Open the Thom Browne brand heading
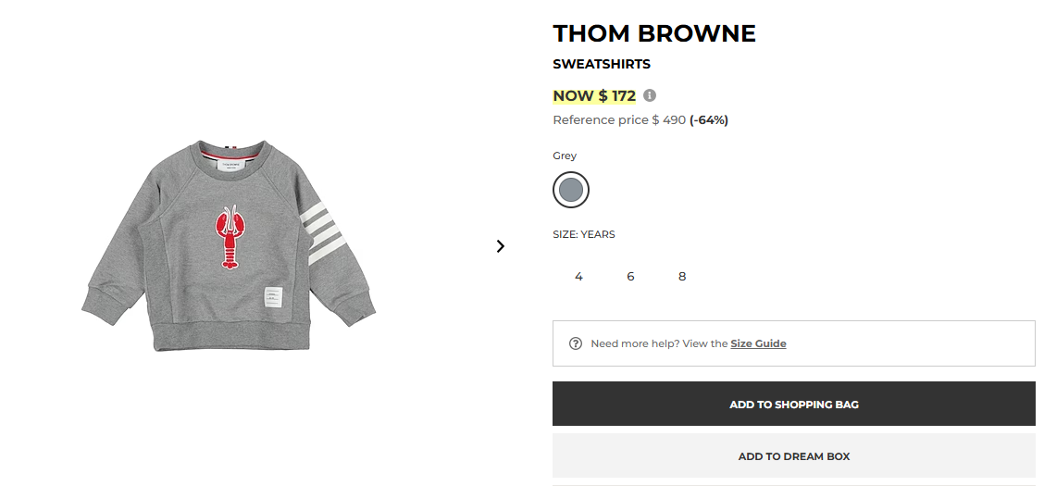The image size is (1044, 486). (654, 33)
